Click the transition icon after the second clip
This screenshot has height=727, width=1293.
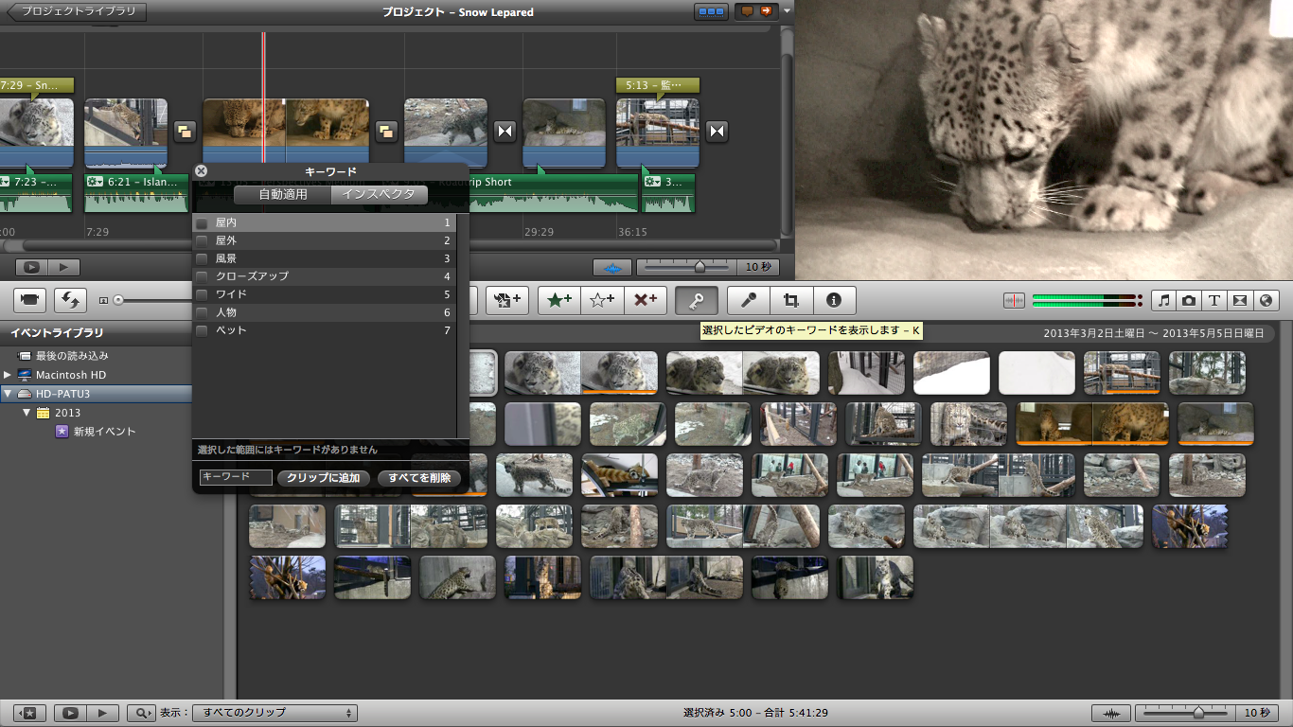(184, 132)
